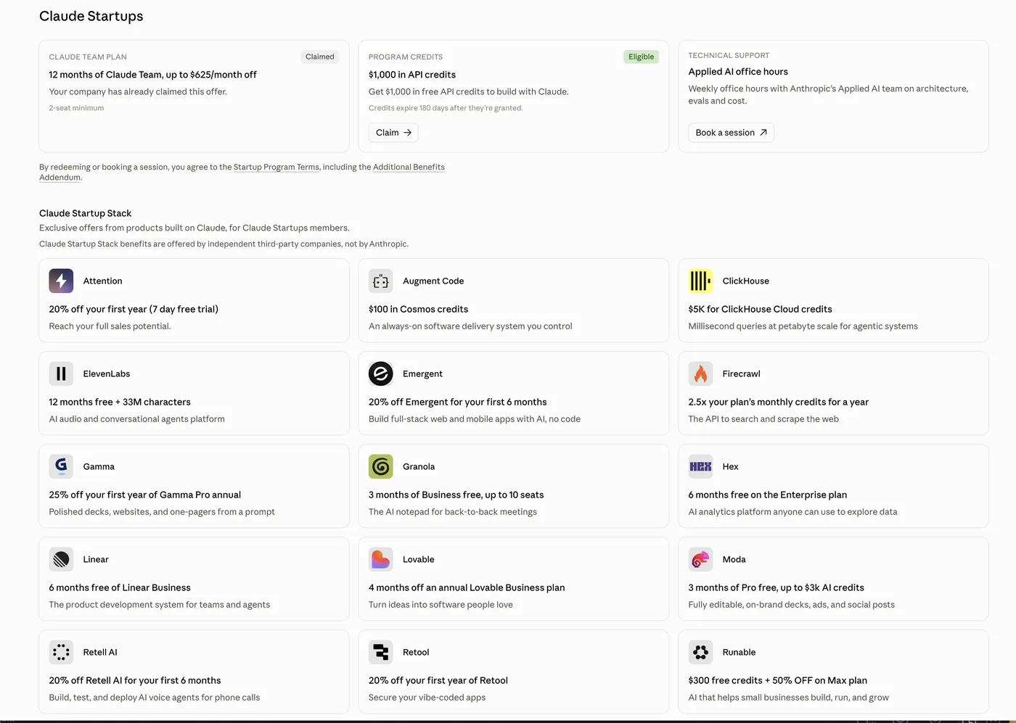Click 12 months of Claude Team offer title
This screenshot has width=1016, height=723.
[152, 75]
